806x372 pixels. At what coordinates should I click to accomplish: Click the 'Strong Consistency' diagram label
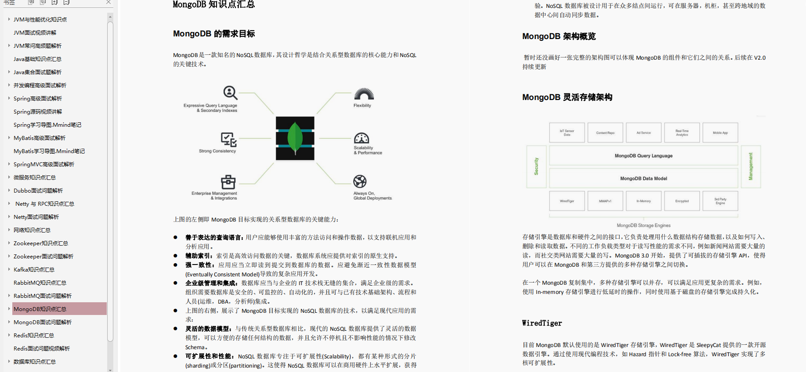click(x=217, y=151)
